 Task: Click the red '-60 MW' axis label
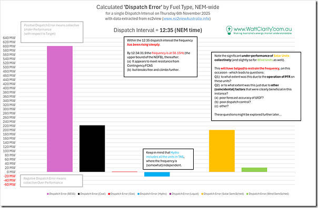click(9, 184)
